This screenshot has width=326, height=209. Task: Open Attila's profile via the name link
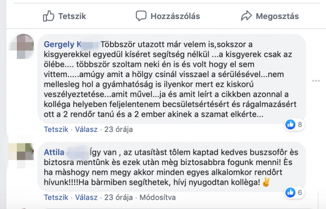pyautogui.click(x=66, y=153)
